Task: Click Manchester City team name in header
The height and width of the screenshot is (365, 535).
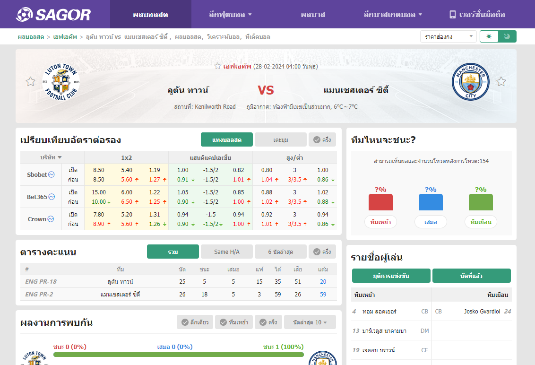Action: [356, 90]
